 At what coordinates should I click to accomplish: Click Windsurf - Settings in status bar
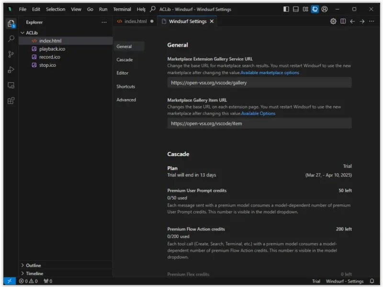(345, 281)
